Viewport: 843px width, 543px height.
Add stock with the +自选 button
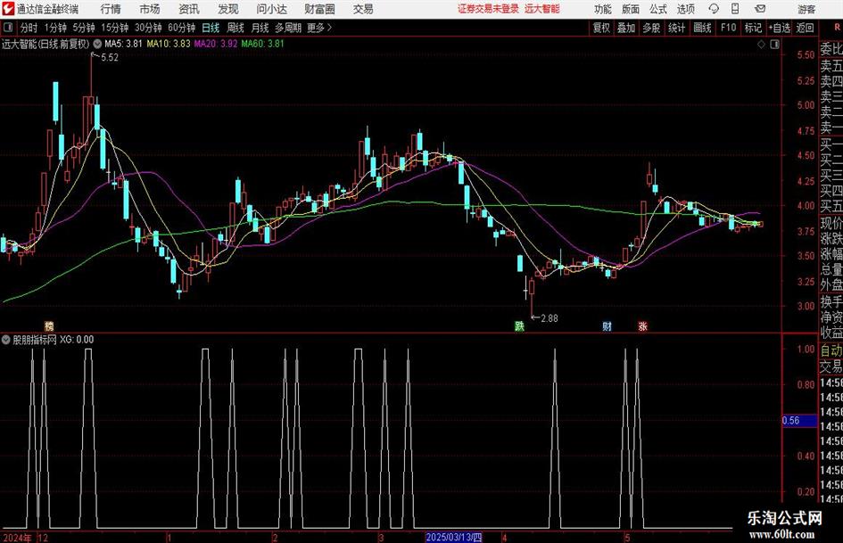[779, 28]
